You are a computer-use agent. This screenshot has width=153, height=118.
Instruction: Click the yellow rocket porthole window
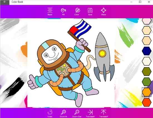point(102,53)
